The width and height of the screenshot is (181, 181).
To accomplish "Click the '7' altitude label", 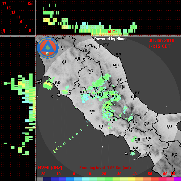I will 26,26.
